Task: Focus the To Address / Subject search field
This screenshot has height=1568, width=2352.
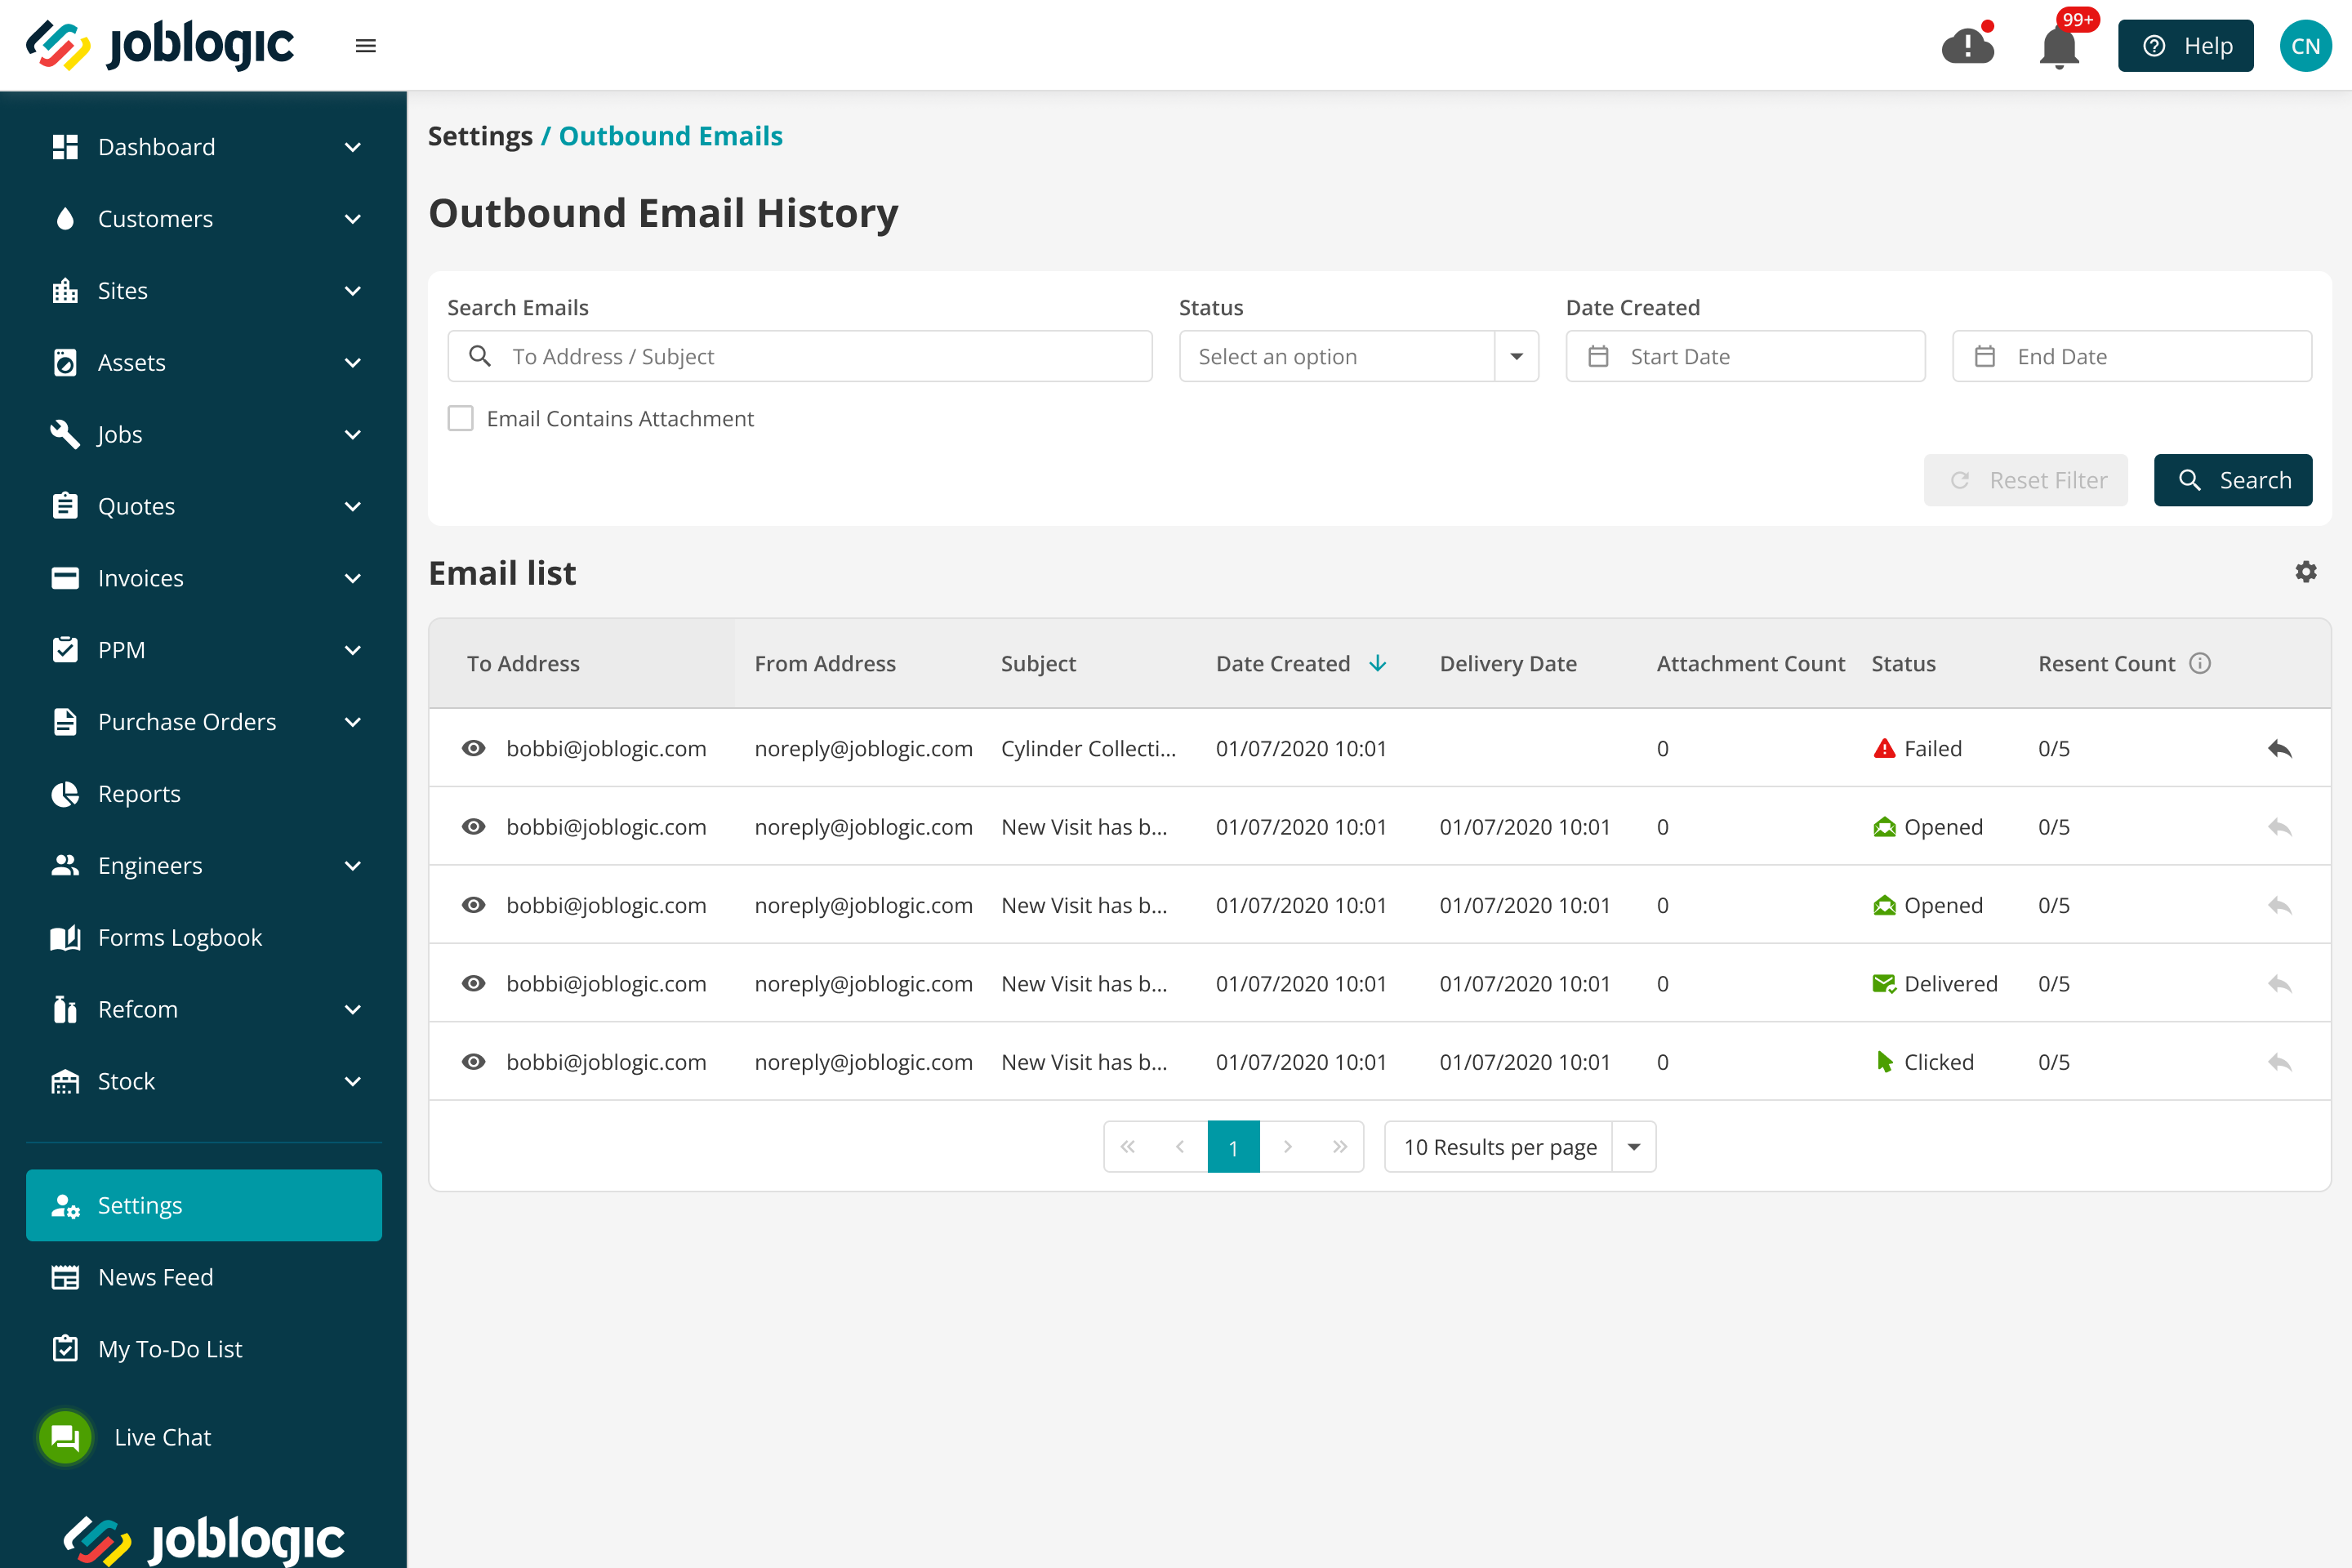Action: tap(800, 356)
